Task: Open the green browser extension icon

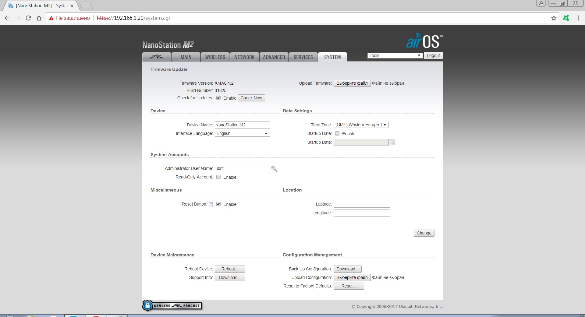Action: coord(566,18)
